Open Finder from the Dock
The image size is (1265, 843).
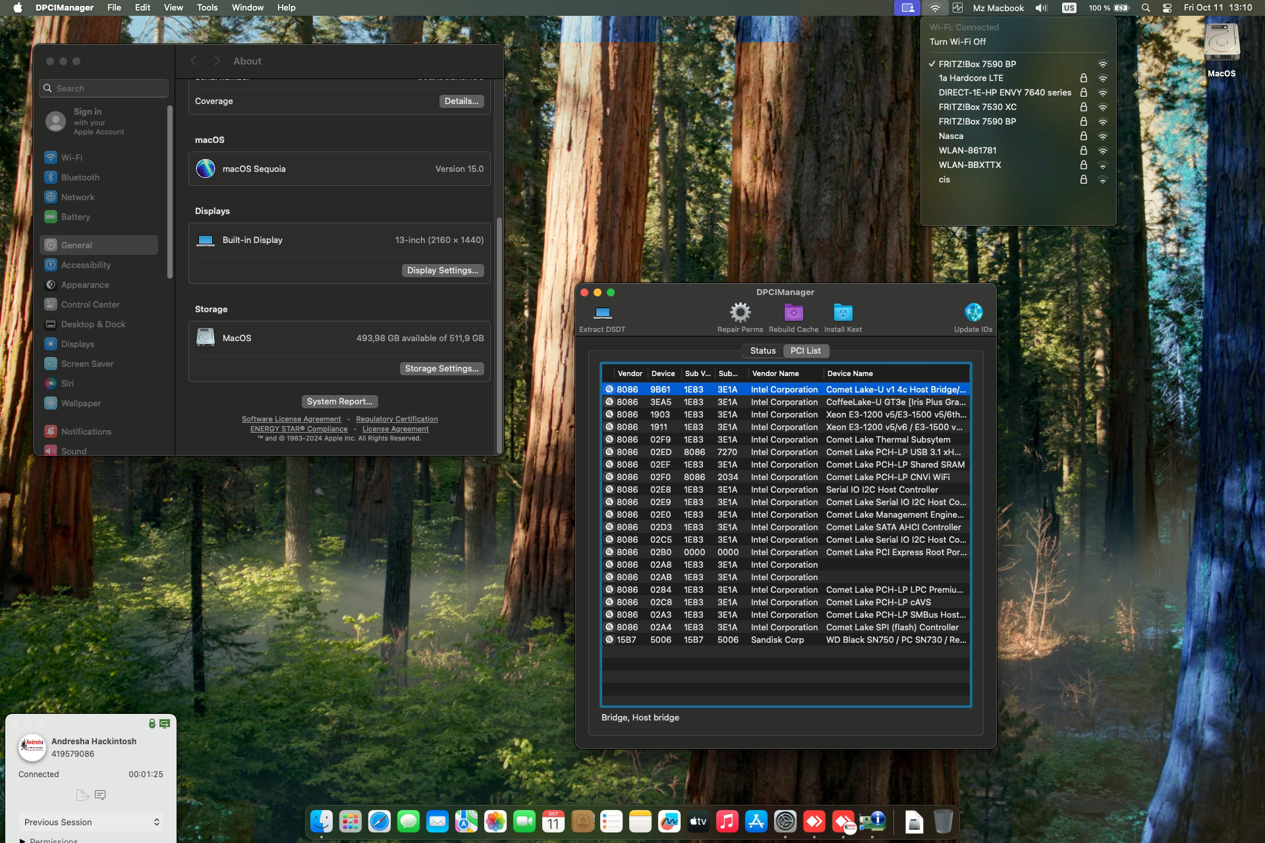322,821
